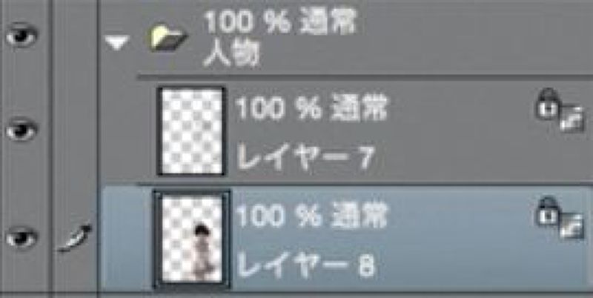This screenshot has width=593, height=298.
Task: Hide the 人物 folder with its eye icon
Action: (x=21, y=35)
